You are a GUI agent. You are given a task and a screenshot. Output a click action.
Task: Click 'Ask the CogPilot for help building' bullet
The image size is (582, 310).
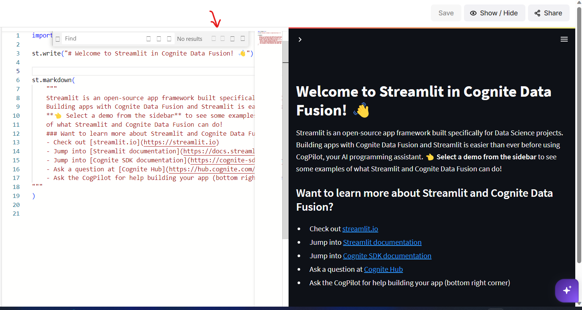pyautogui.click(x=410, y=283)
